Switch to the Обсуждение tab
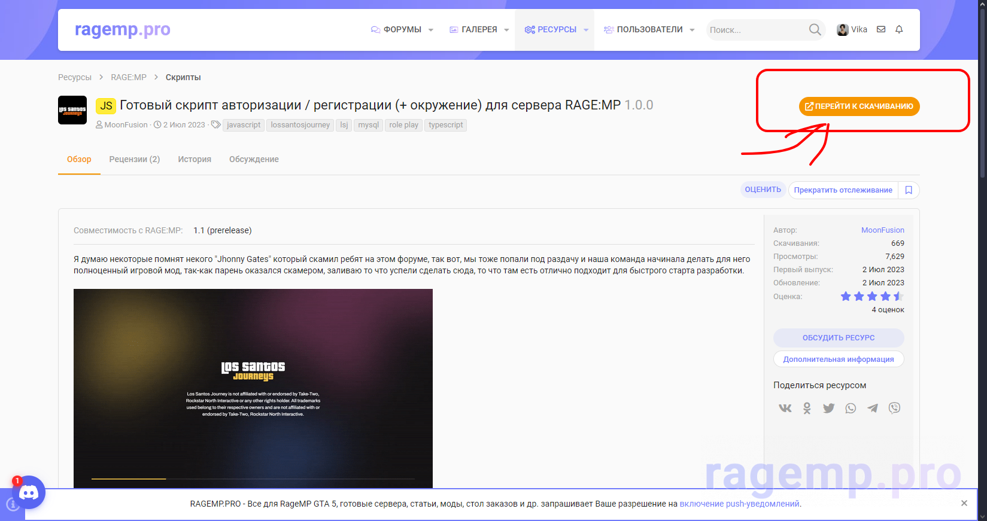 coord(254,159)
